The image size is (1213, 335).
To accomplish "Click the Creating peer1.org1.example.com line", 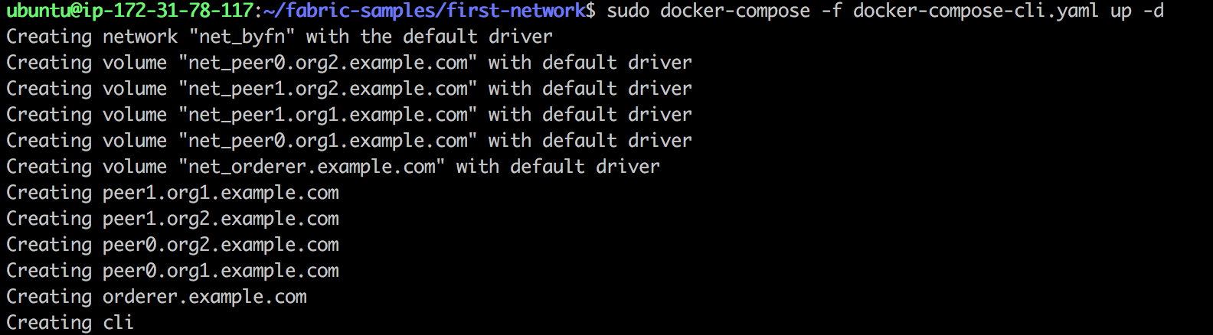I will pos(172,193).
